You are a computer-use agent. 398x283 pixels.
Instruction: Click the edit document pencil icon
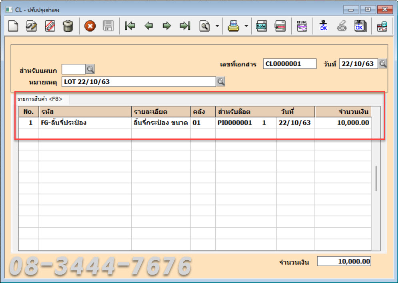click(x=32, y=26)
